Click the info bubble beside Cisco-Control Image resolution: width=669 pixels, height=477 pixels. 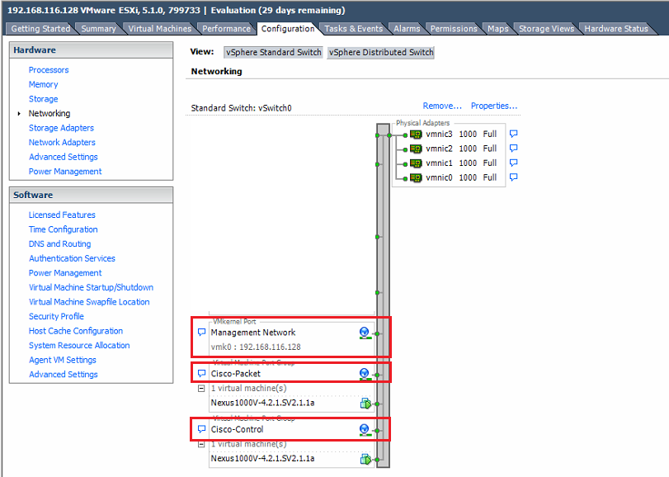pos(201,429)
